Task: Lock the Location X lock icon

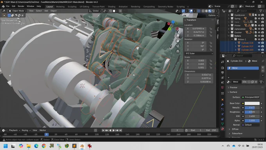Action: 211,29
